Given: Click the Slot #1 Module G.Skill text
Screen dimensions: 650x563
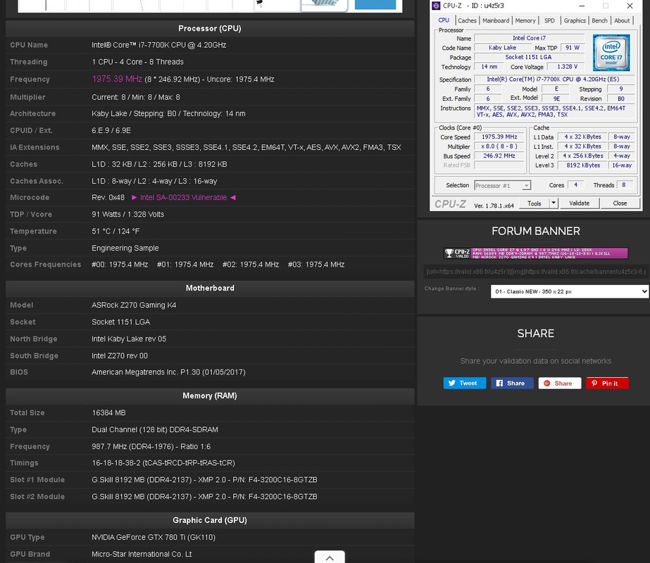Looking at the screenshot, I should point(204,480).
